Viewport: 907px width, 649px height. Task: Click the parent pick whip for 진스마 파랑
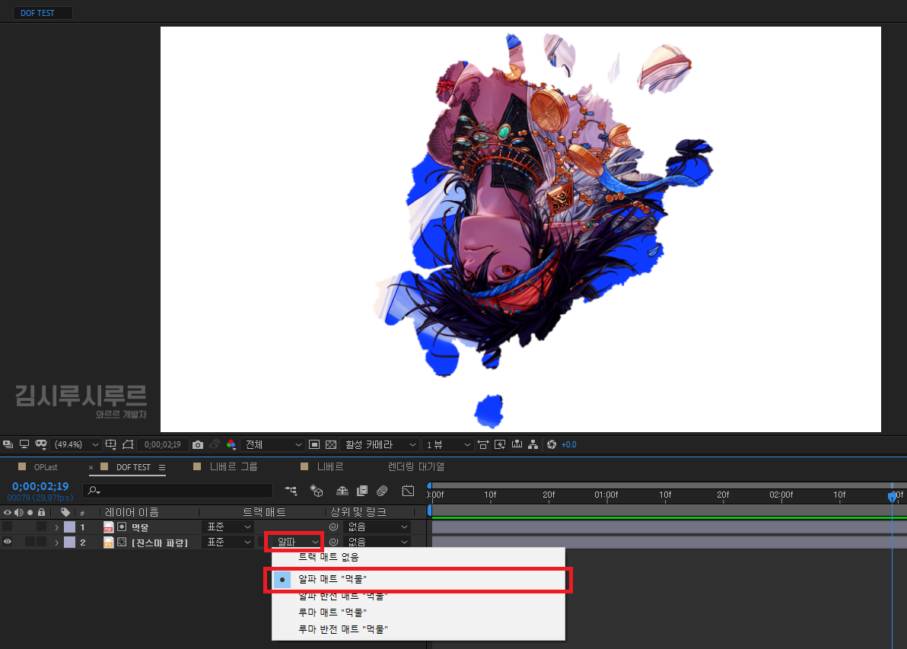click(x=333, y=542)
